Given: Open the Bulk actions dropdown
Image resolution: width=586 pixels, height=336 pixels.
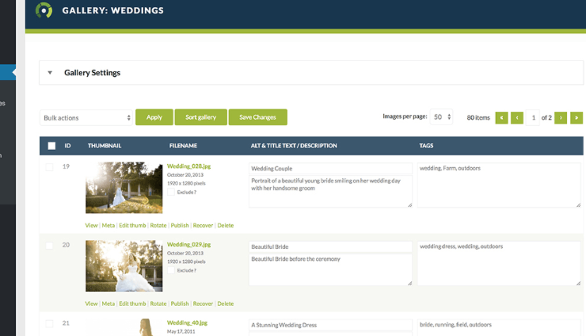Looking at the screenshot, I should (x=86, y=118).
